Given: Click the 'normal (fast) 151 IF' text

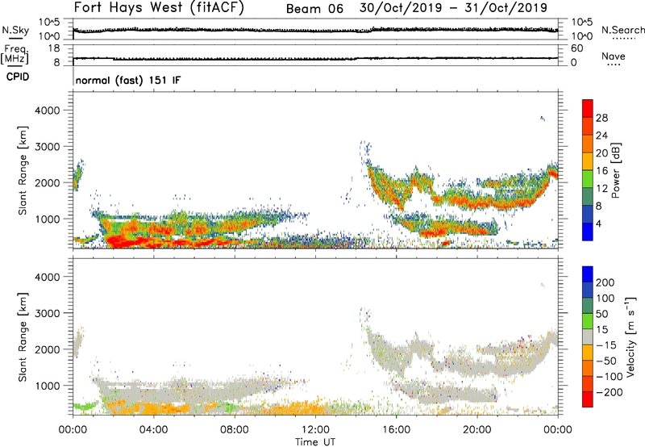Looking at the screenshot, I should 128,80.
